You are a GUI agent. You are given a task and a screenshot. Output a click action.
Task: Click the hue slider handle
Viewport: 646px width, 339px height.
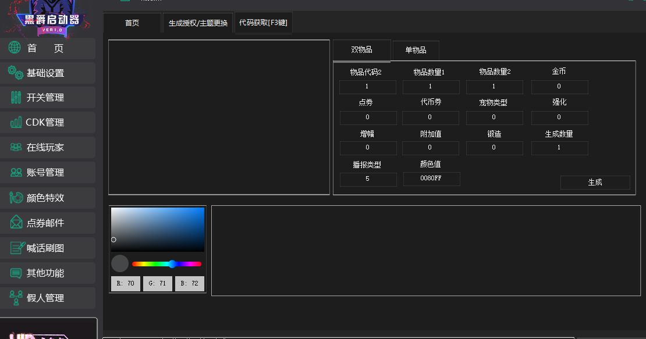(x=172, y=264)
